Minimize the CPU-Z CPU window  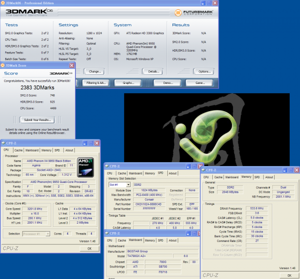pyautogui.click(x=85, y=143)
